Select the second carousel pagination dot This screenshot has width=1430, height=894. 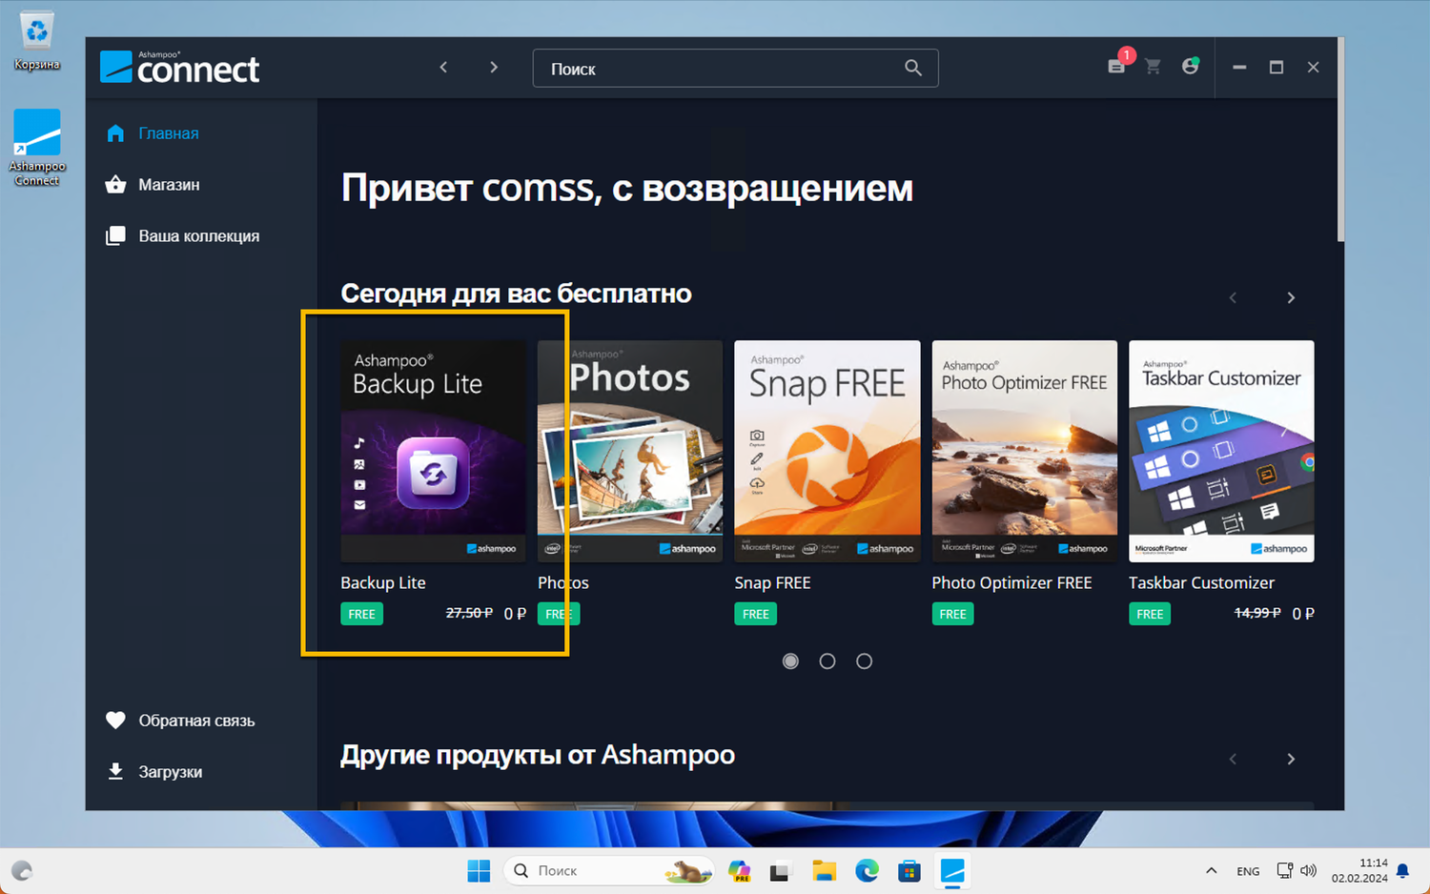[827, 660]
